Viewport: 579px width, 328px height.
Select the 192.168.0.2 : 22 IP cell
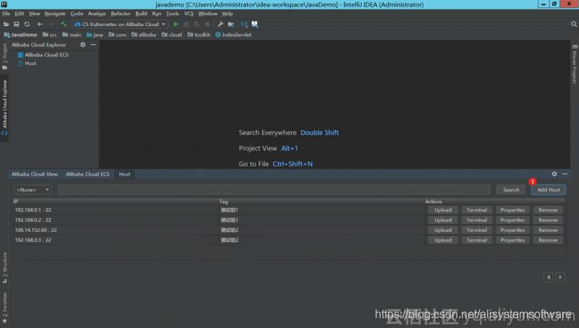(x=115, y=220)
